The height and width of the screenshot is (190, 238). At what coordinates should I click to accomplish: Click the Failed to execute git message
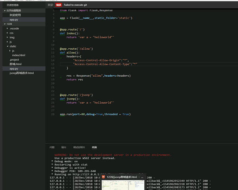[x=75, y=5]
